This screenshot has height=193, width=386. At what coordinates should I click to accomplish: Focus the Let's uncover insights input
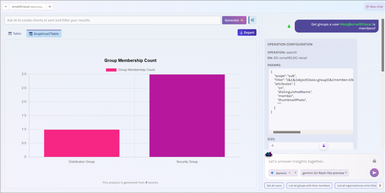pyautogui.click(x=319, y=161)
